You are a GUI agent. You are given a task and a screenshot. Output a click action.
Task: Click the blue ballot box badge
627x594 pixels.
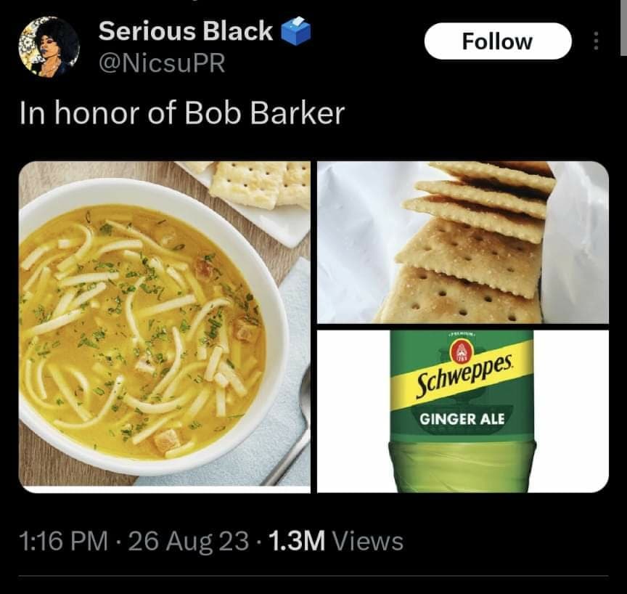296,30
